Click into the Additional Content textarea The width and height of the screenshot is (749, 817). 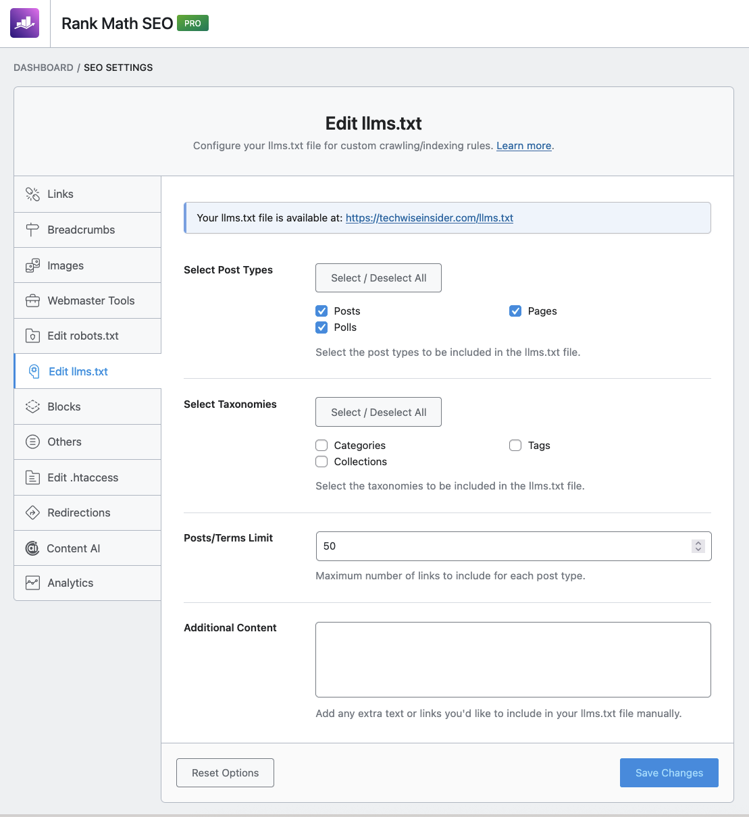coord(513,660)
